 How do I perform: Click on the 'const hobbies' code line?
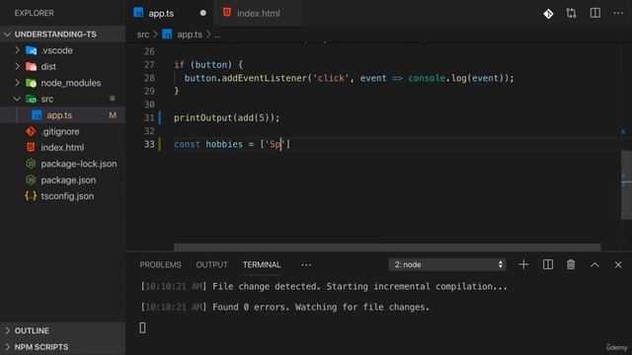coord(232,144)
